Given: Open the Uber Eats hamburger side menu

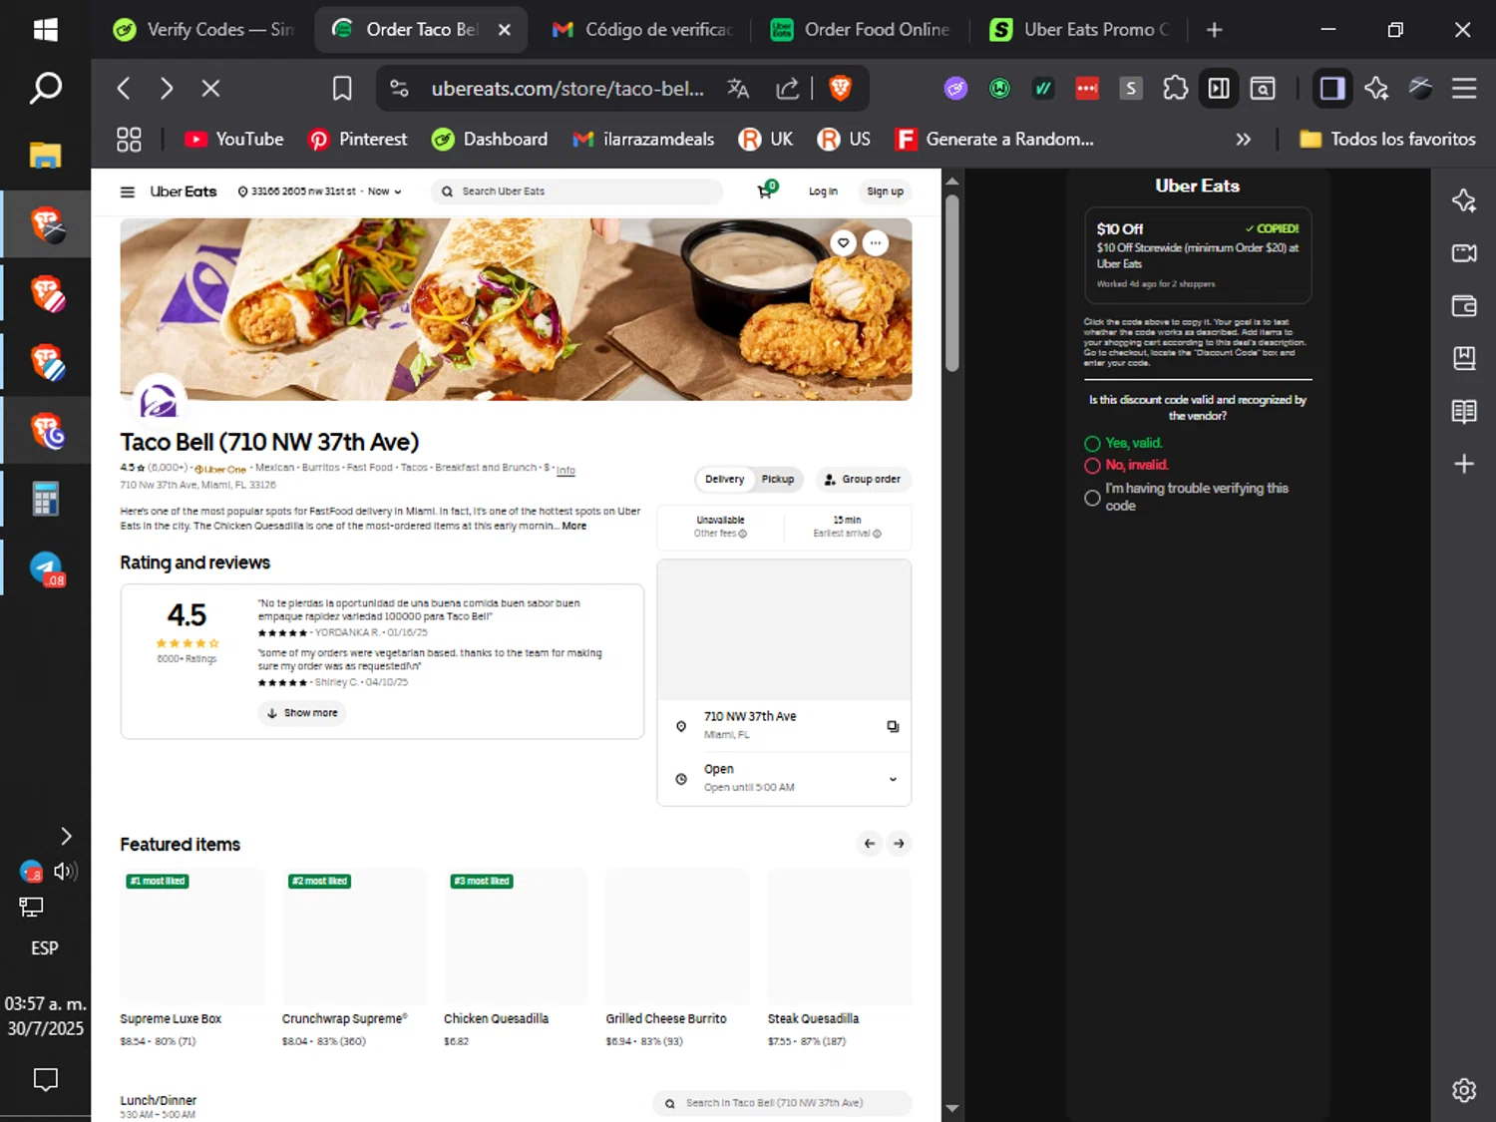Looking at the screenshot, I should click(x=128, y=191).
